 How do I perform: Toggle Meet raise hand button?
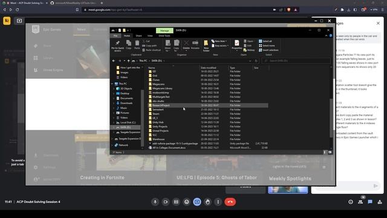point(207,202)
